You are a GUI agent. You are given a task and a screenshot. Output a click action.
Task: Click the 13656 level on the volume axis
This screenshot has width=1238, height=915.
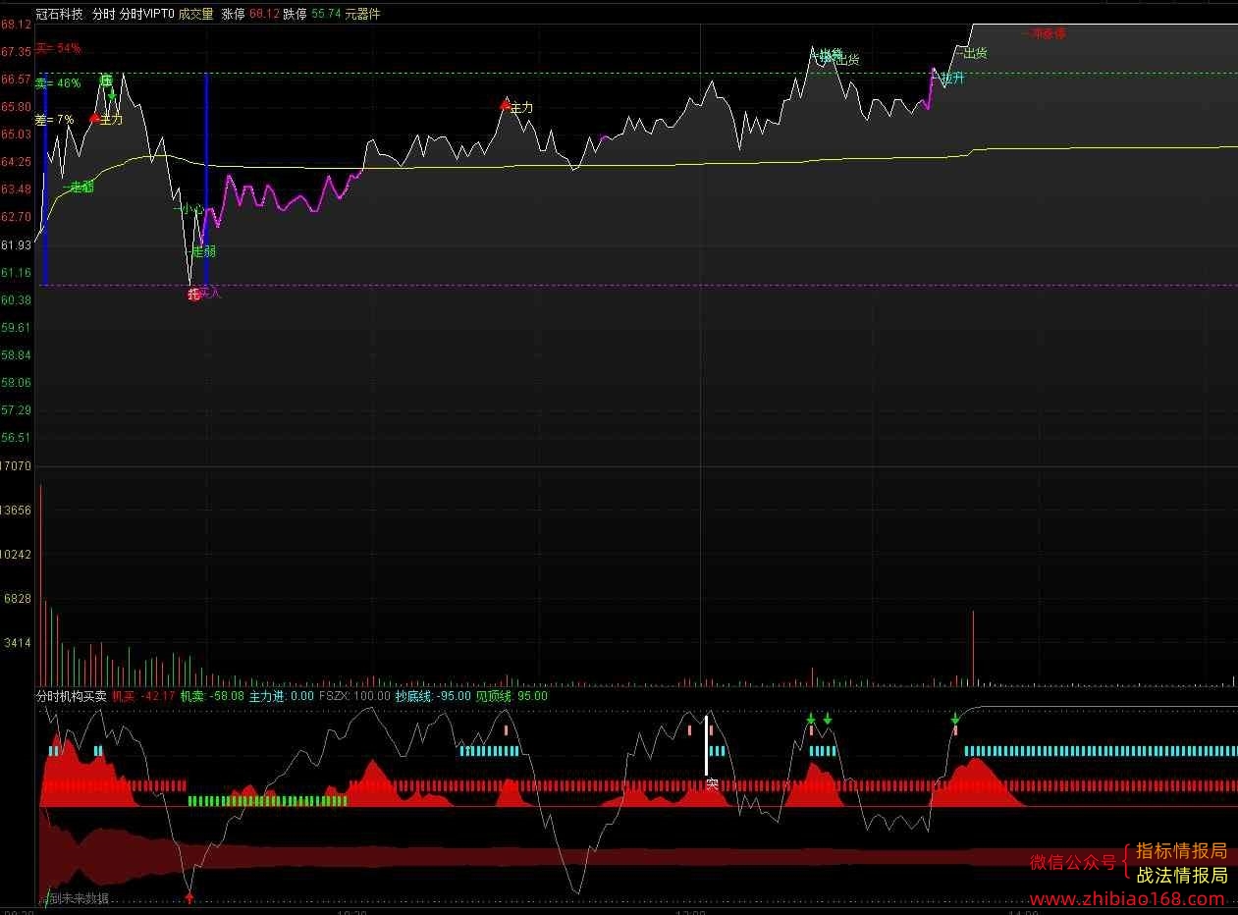[x=17, y=511]
